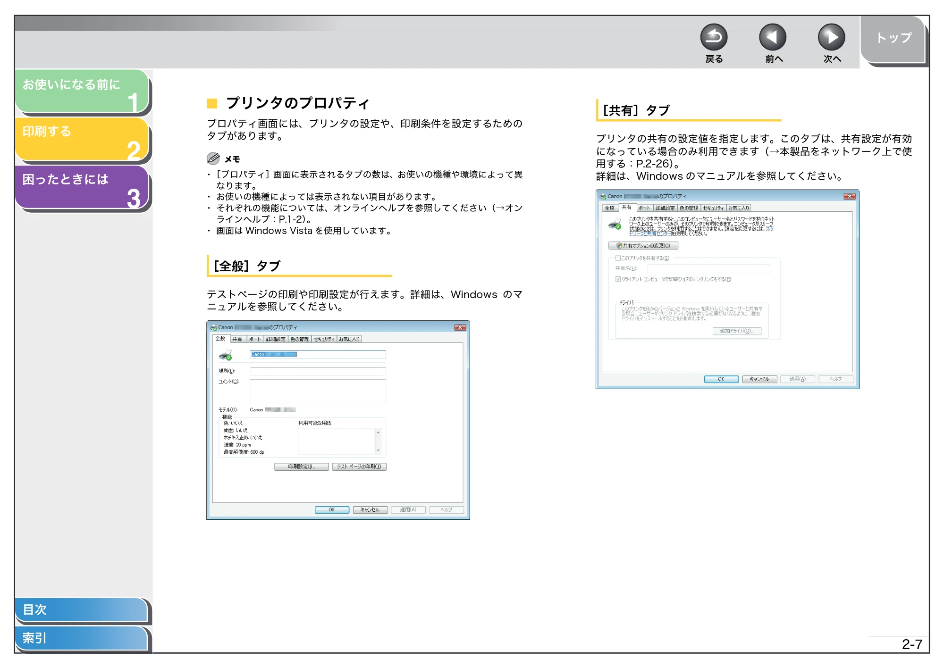Select 全般 tab in the 共有 dialog
The width and height of the screenshot is (944, 667).
(x=610, y=208)
